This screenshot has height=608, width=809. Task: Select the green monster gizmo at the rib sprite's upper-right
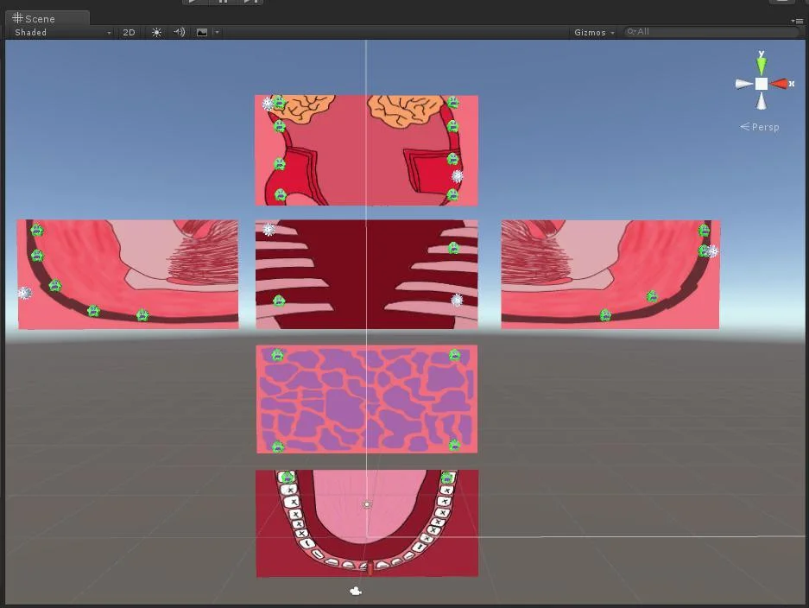point(453,248)
